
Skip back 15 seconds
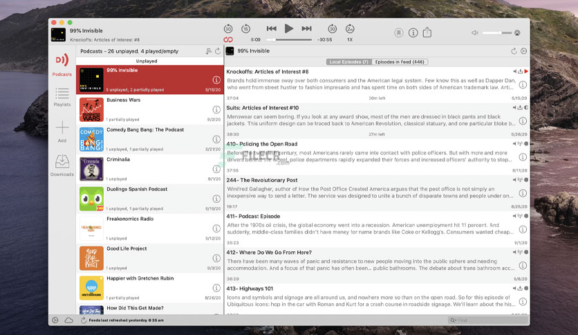246,28
